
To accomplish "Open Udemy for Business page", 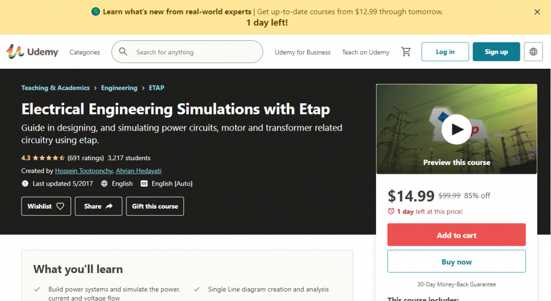I will point(302,52).
